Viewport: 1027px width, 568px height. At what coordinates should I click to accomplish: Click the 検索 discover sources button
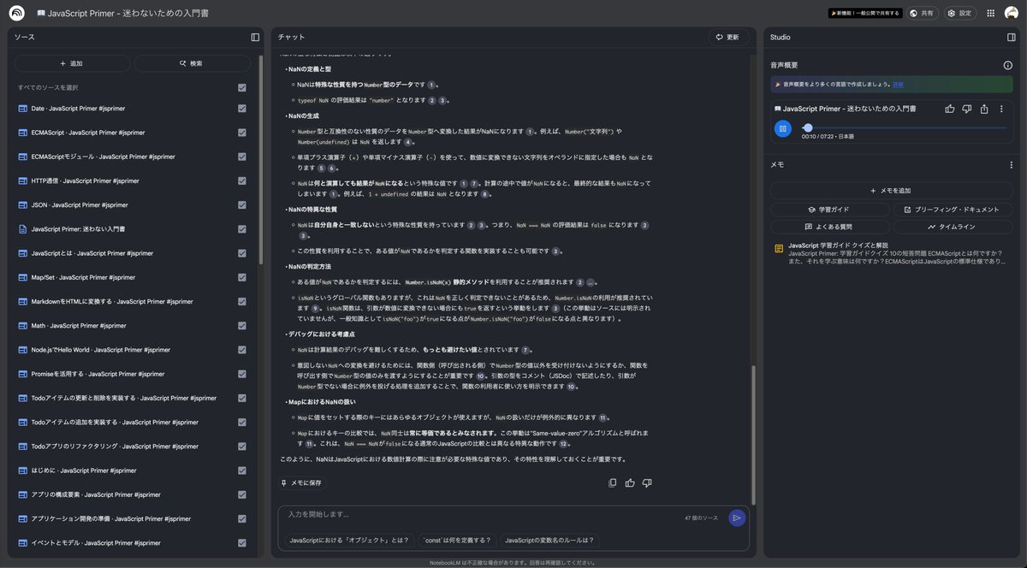(x=192, y=63)
